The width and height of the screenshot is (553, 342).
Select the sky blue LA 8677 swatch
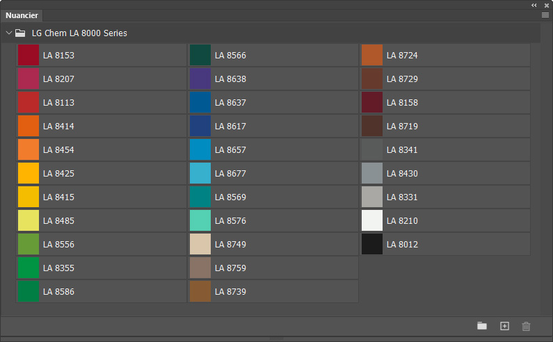coord(200,173)
